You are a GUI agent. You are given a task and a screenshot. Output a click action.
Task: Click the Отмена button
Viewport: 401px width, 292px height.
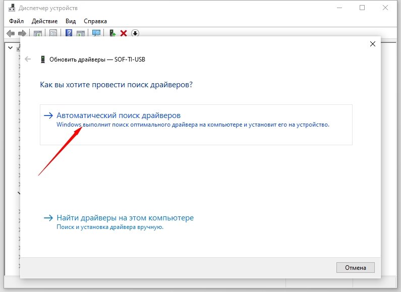point(356,267)
